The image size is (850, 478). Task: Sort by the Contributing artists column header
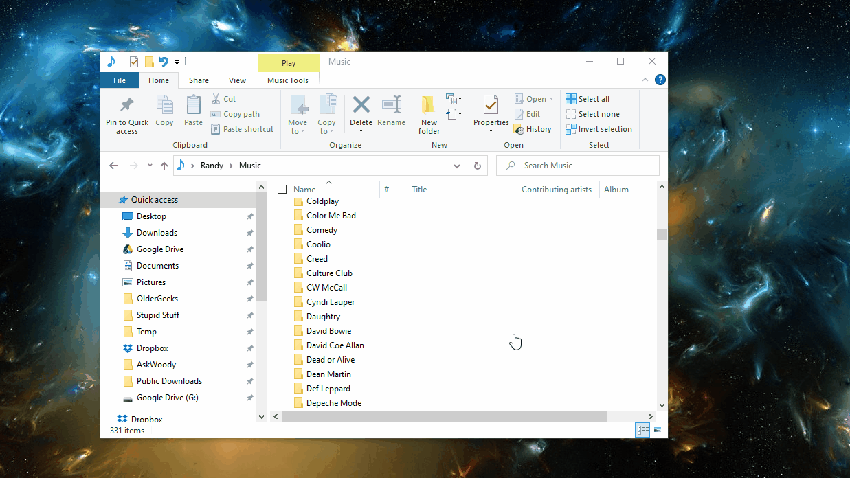pyautogui.click(x=558, y=190)
